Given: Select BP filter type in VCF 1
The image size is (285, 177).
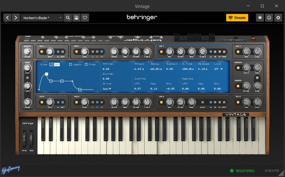Looking at the screenshot, I should tap(215, 52).
